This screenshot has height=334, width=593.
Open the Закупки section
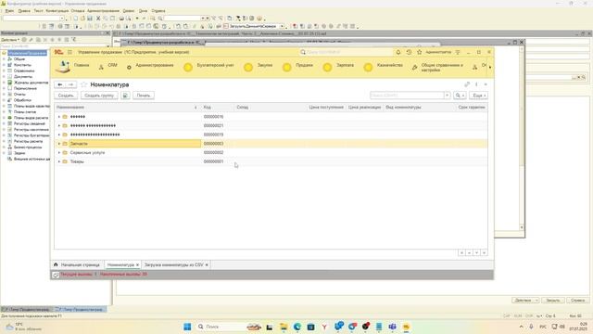click(259, 67)
